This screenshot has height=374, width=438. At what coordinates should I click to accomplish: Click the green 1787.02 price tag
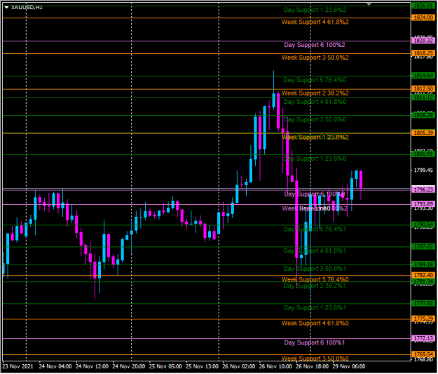tap(423, 246)
